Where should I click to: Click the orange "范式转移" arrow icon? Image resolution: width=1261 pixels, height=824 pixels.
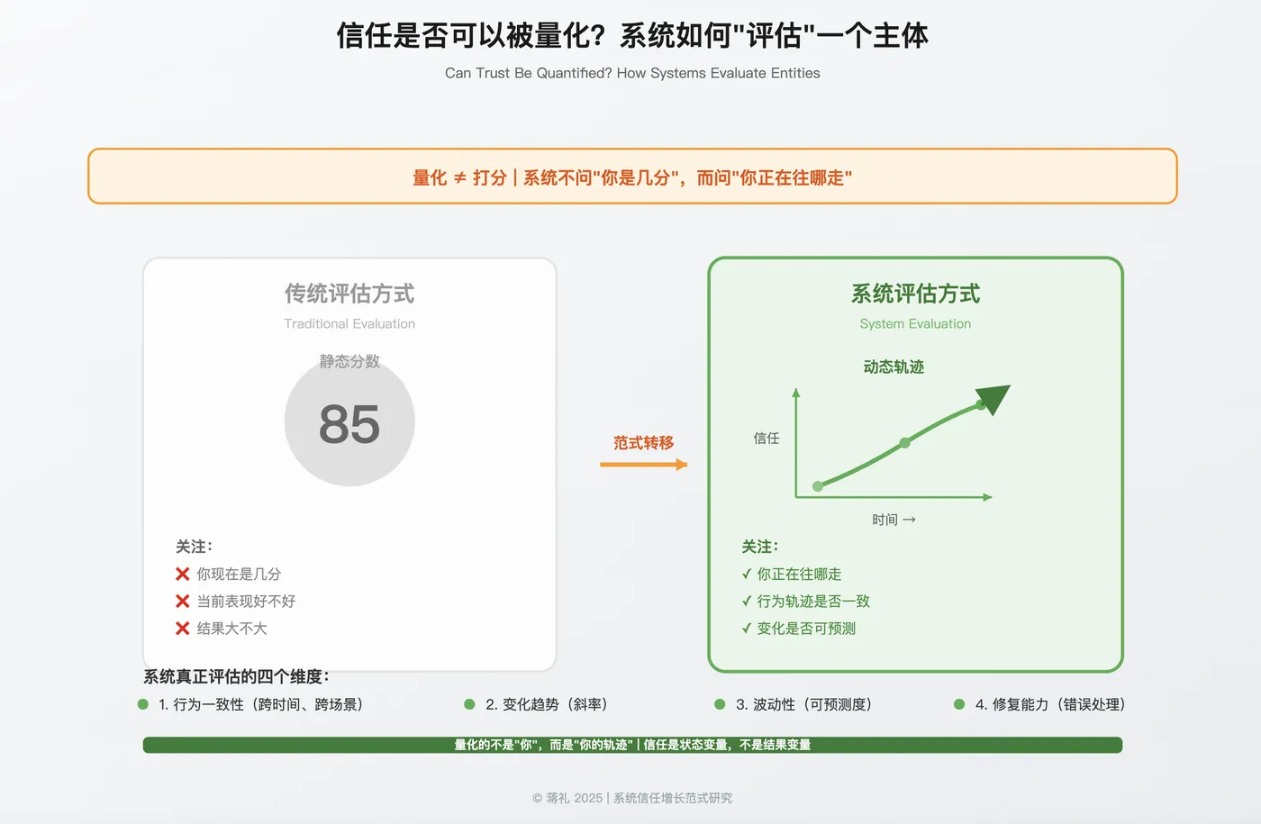643,462
